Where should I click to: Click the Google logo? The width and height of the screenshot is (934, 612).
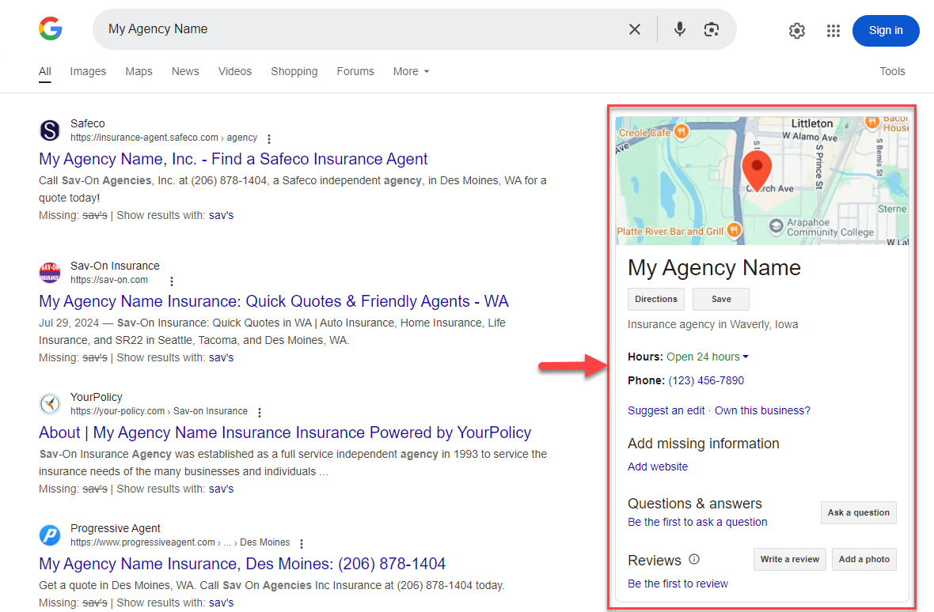coord(51,28)
